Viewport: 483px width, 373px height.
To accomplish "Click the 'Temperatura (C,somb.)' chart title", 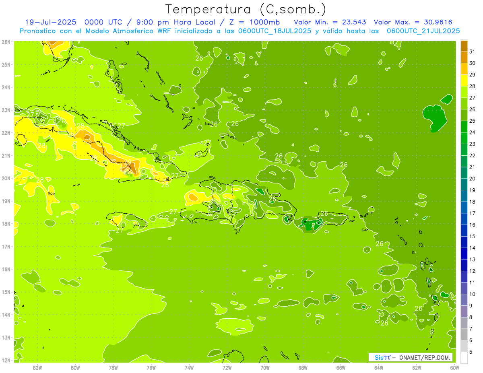I will (246, 9).
